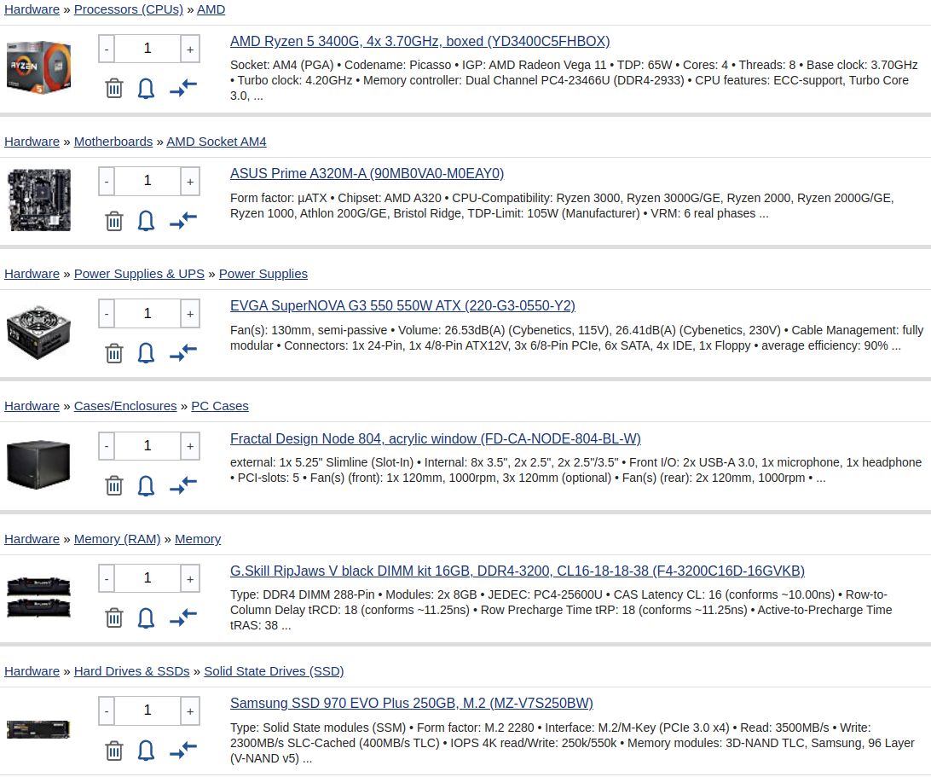Click bell icon for G.Skill RipJaws V
The image size is (931, 777).
146,618
